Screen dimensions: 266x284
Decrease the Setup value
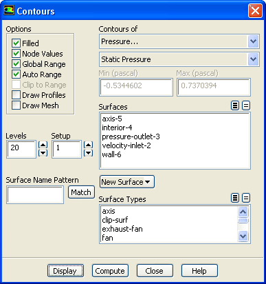88,153
